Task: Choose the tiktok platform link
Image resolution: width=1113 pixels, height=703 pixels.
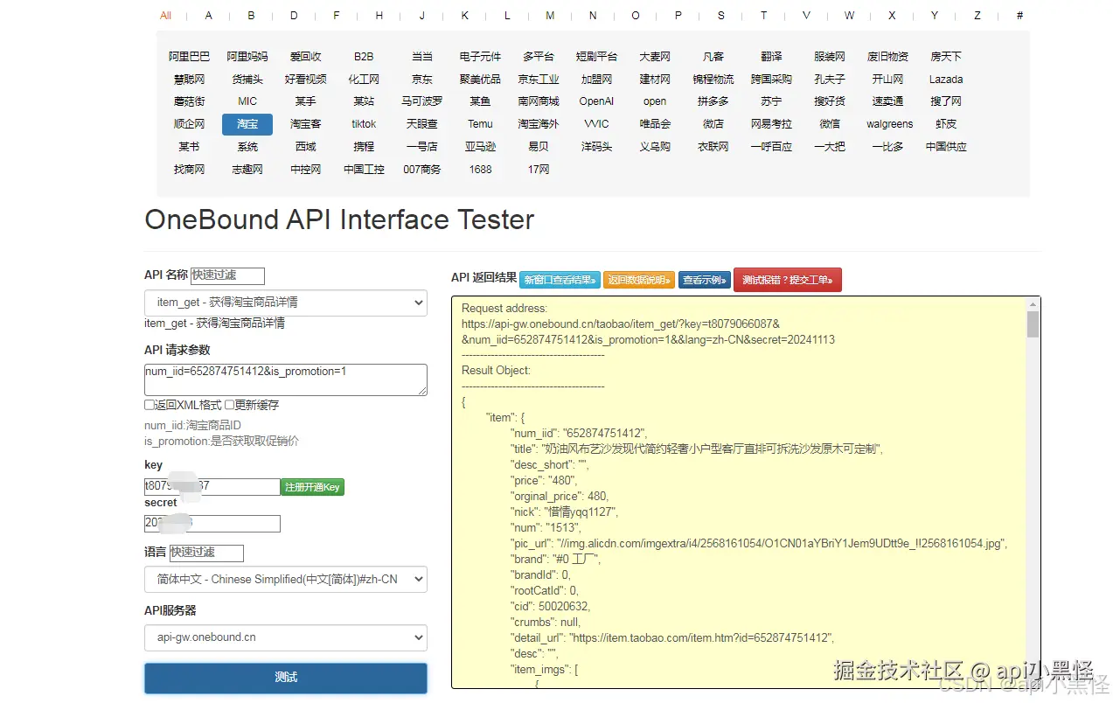Action: click(364, 124)
